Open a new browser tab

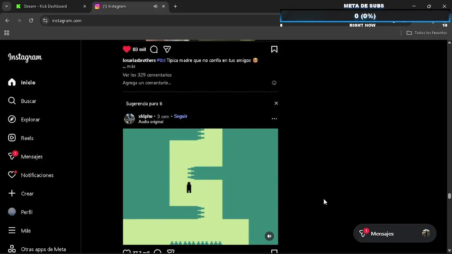tap(175, 6)
